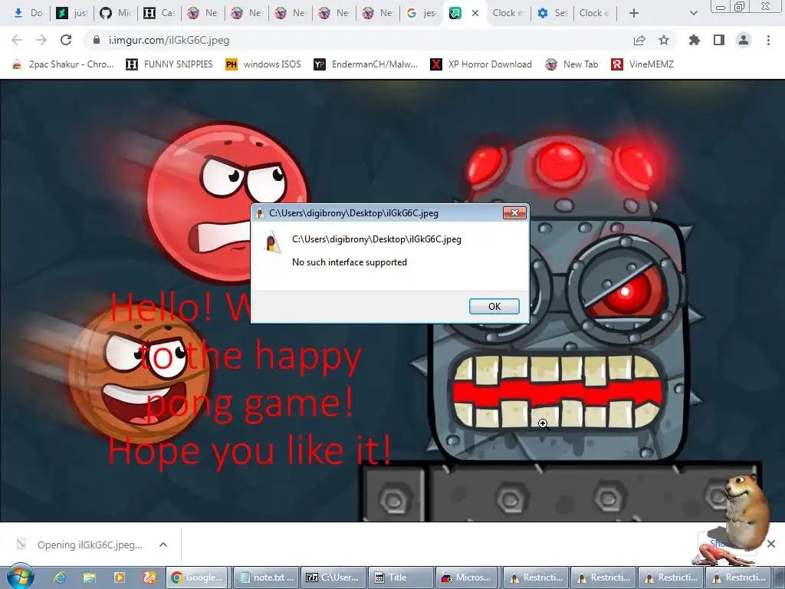Open the Windows Start menu

coord(21,577)
